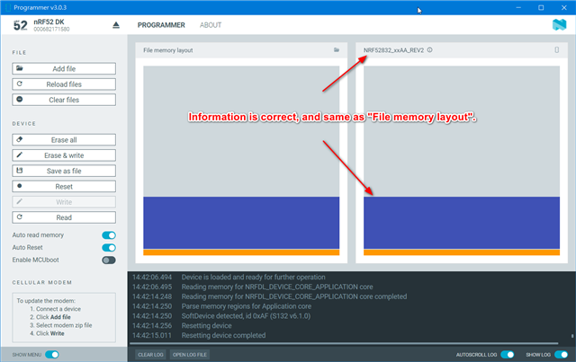Click the Read button

click(x=64, y=217)
